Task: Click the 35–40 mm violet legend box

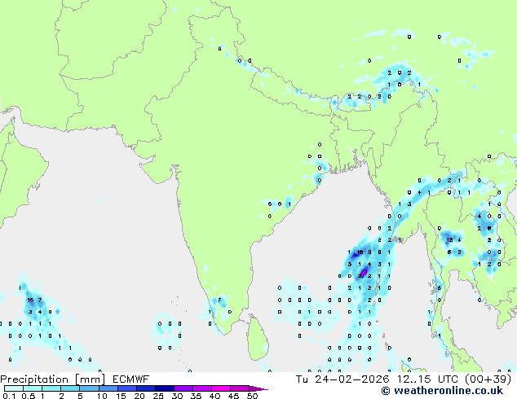Action: (x=202, y=388)
